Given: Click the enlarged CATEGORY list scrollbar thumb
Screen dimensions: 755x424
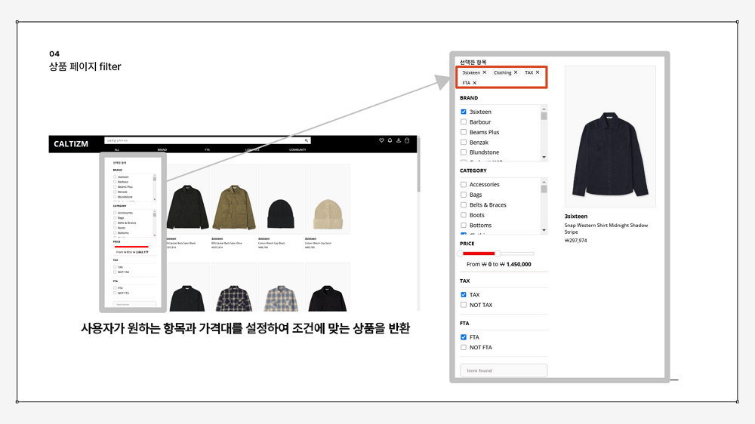Looking at the screenshot, I should [544, 189].
